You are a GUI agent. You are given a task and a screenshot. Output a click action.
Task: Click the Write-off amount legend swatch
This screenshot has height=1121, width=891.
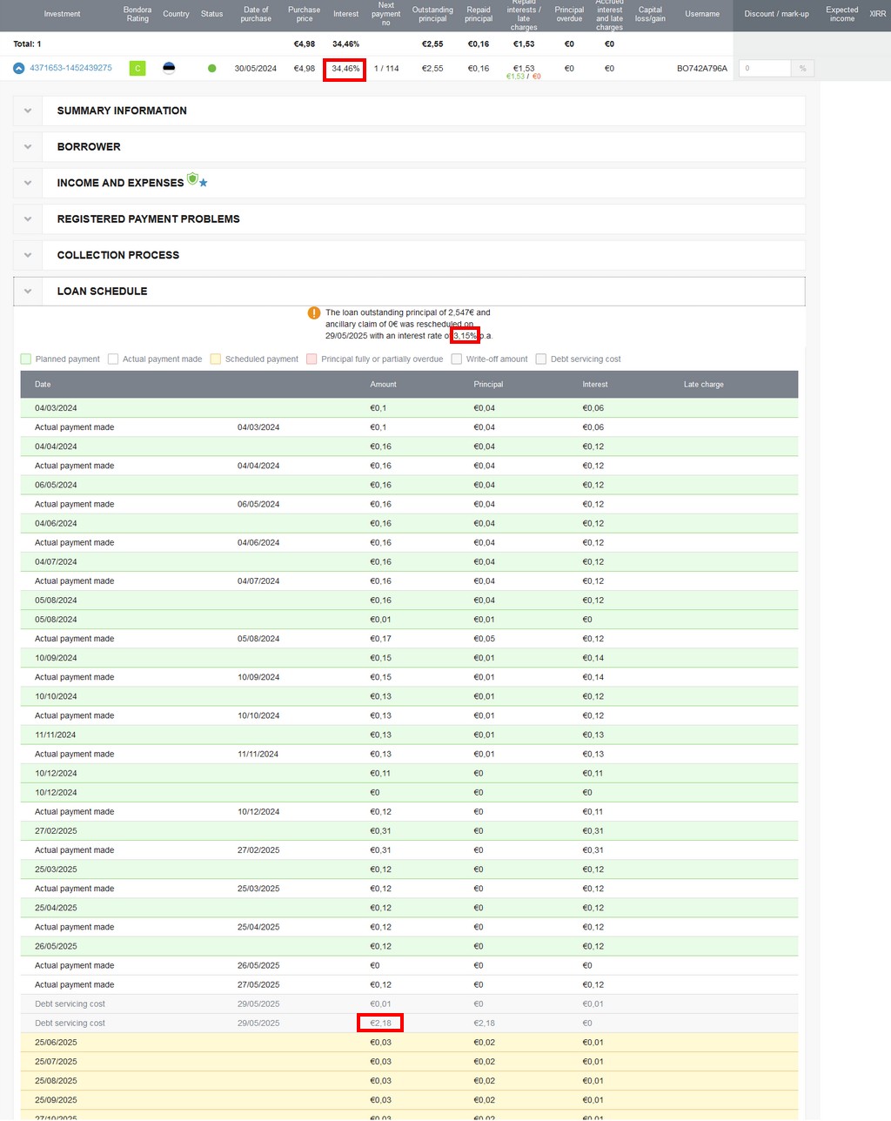[457, 359]
